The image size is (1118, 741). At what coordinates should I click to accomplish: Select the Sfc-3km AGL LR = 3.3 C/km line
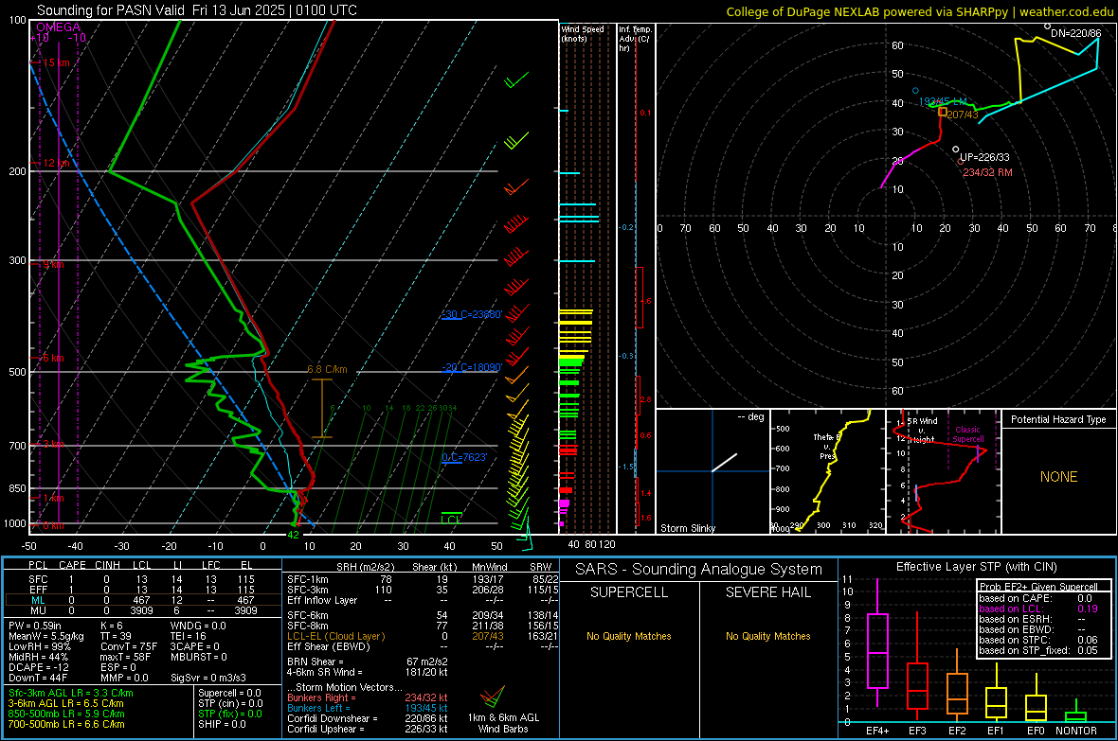coord(71,693)
